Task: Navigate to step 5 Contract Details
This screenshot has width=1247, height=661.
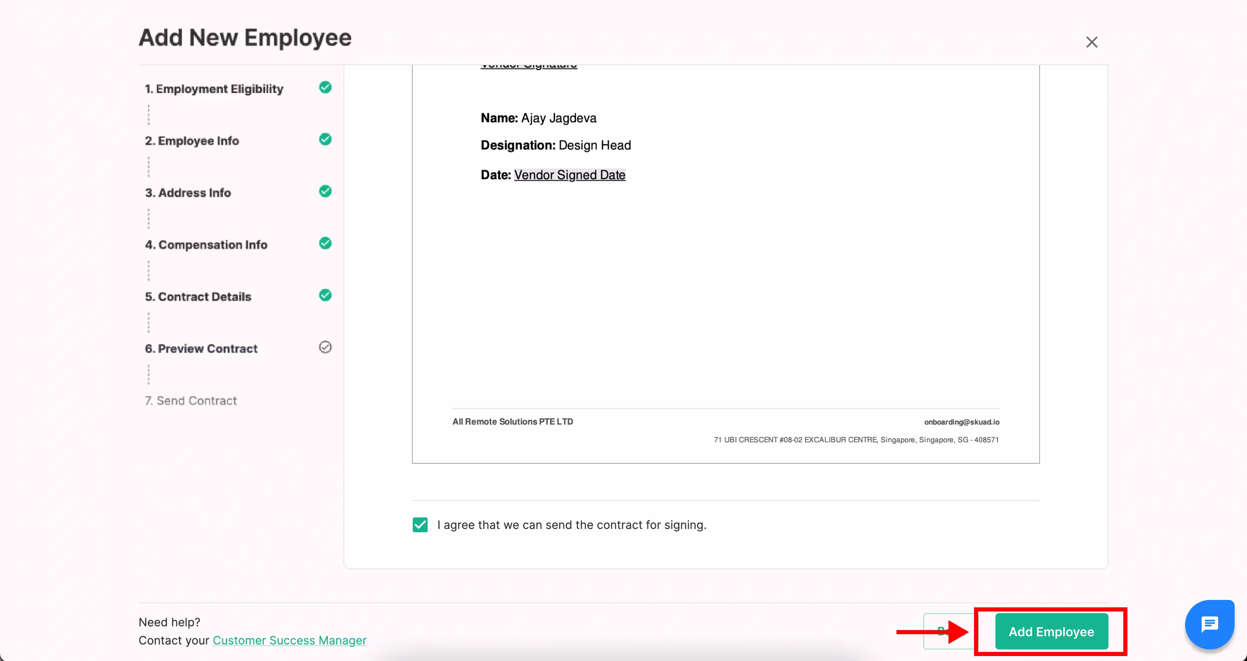Action: [x=198, y=296]
